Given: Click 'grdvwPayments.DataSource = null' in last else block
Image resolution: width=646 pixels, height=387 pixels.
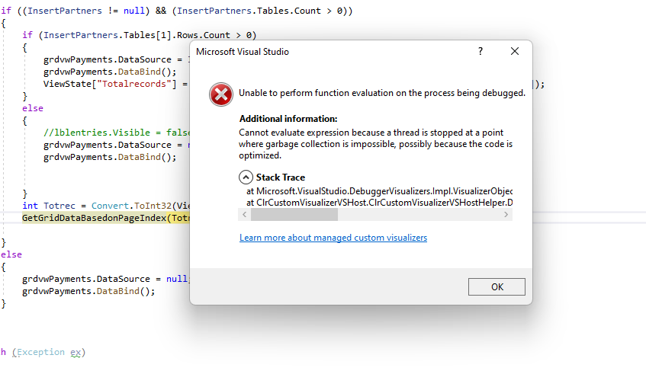Looking at the screenshot, I should click(106, 279).
